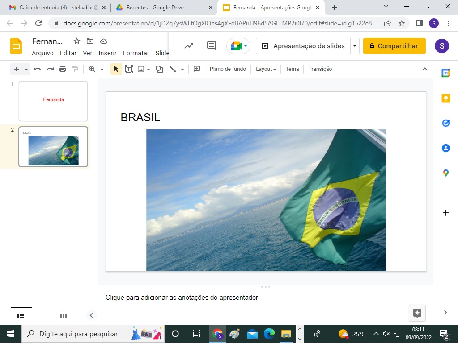
Task: Open the Explore button
Action: [417, 313]
